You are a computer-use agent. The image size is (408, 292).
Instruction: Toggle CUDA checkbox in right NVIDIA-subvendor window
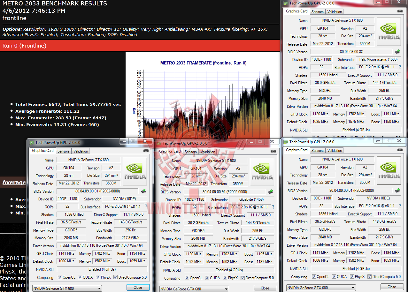tap(334, 277)
